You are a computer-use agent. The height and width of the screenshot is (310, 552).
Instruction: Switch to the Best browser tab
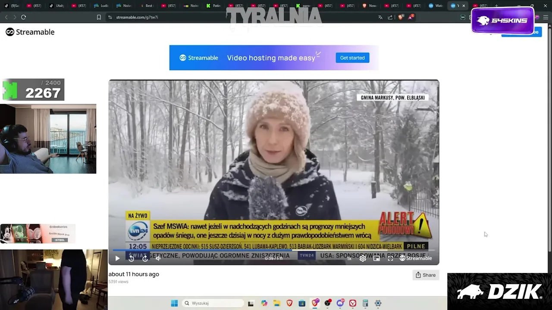click(147, 6)
